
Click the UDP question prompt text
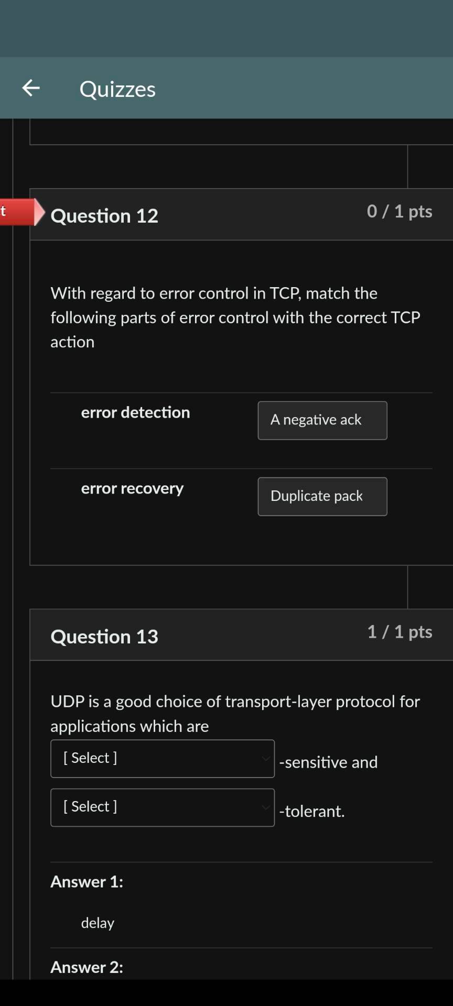click(x=234, y=714)
